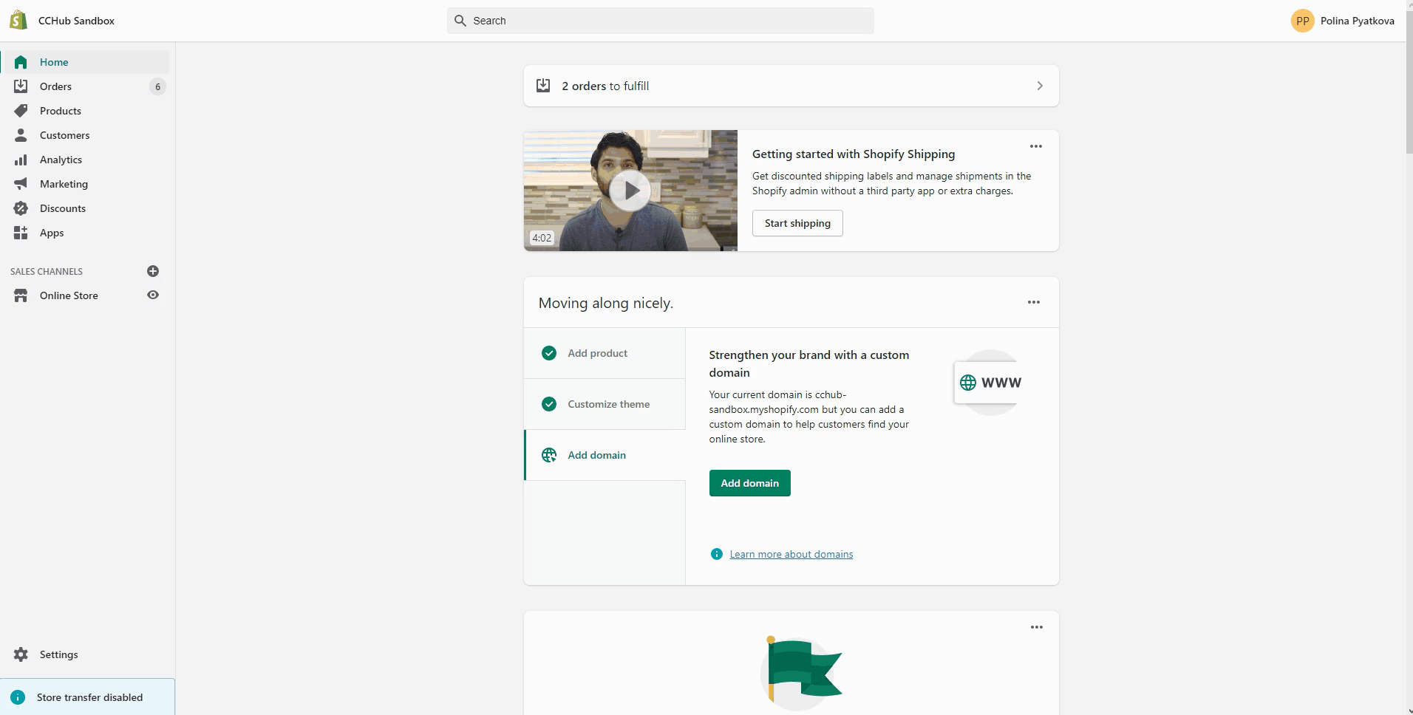Image resolution: width=1413 pixels, height=715 pixels.
Task: Open Analytics bar chart icon
Action: click(x=21, y=160)
